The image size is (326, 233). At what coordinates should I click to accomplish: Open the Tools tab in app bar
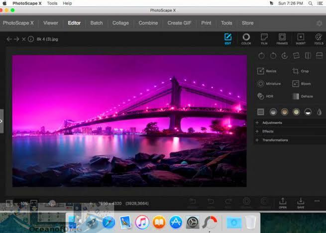[226, 23]
